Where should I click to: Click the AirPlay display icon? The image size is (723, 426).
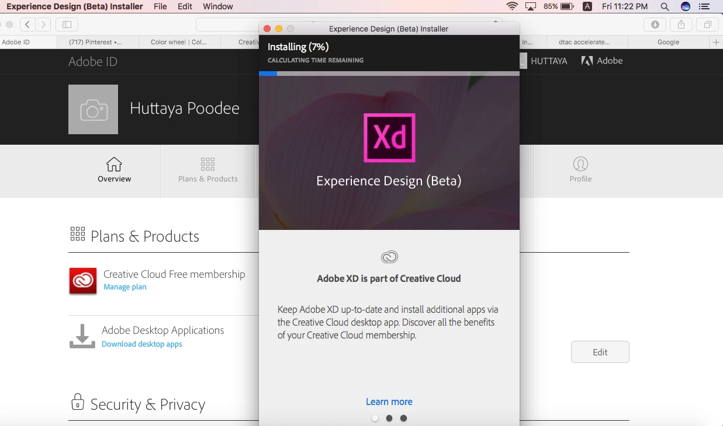(x=531, y=6)
